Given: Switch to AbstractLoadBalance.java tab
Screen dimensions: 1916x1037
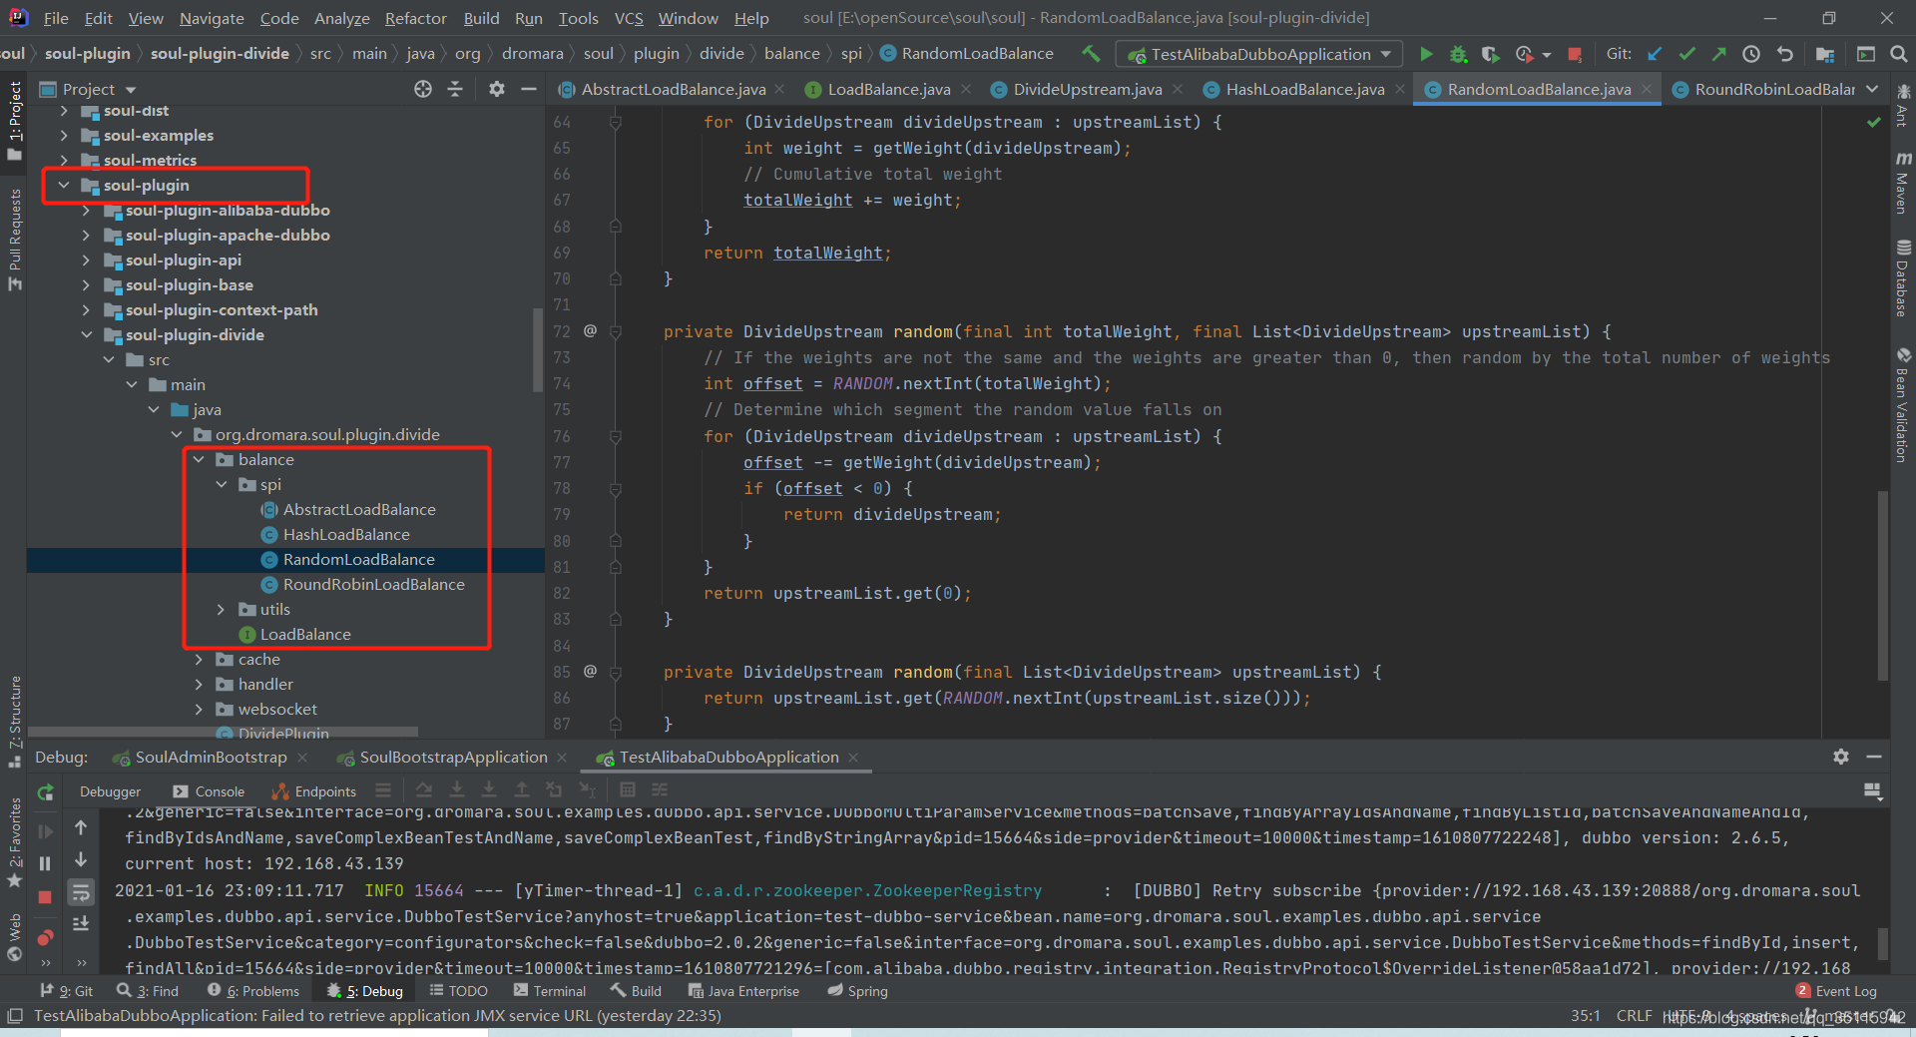Looking at the screenshot, I should (673, 89).
